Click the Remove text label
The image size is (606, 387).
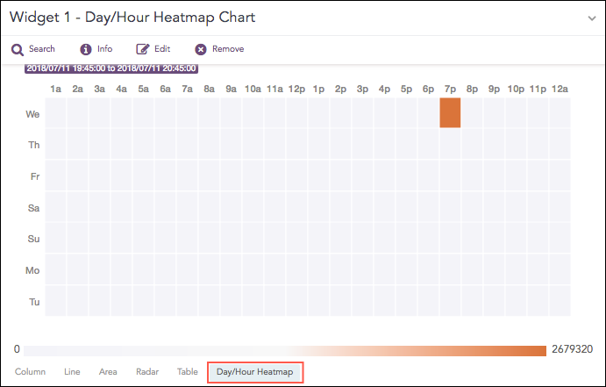coord(228,49)
